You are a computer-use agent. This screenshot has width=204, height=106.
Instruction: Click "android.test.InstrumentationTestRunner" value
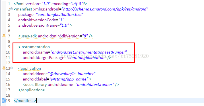click(88, 52)
